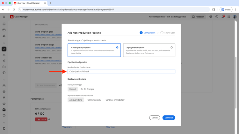Cancel the Add Non-Production Pipeline dialog

click(x=155, y=117)
